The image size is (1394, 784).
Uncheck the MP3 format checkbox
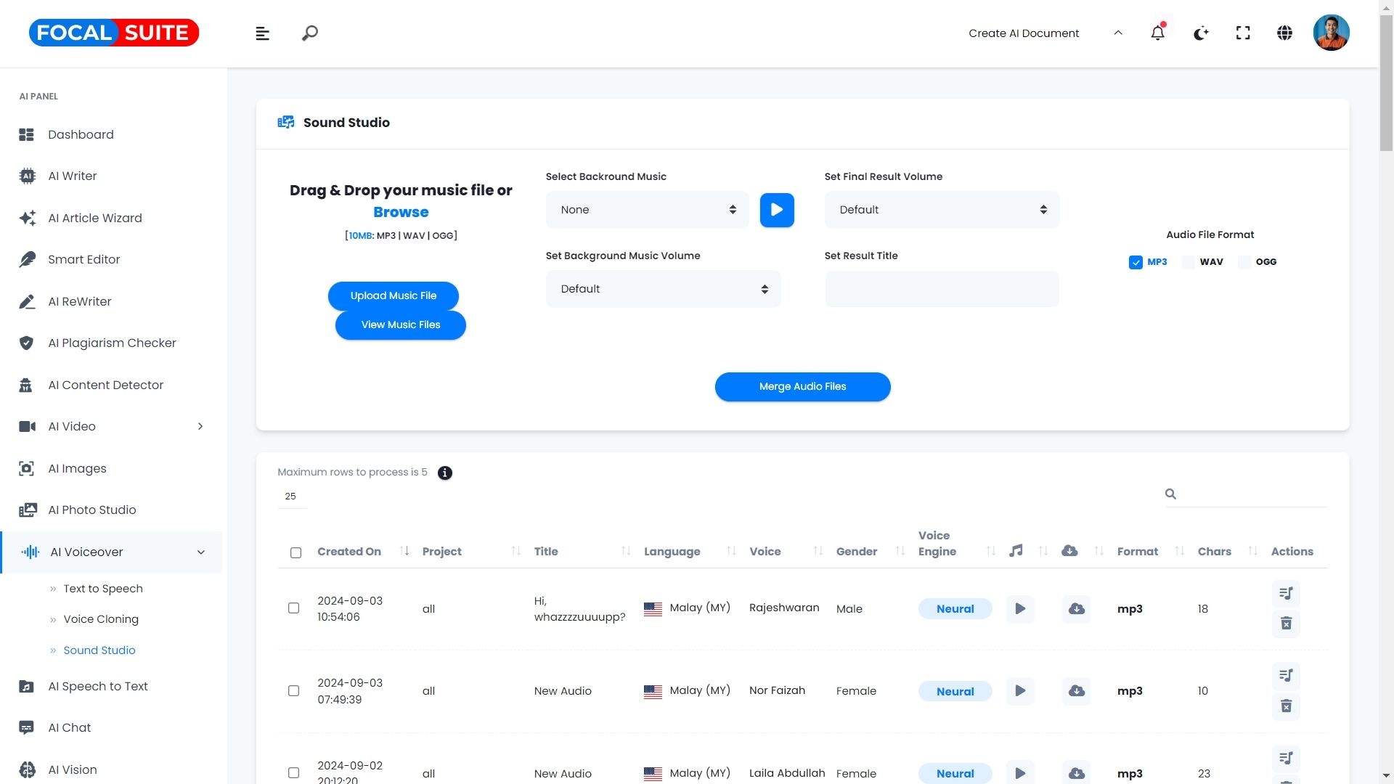(x=1136, y=262)
